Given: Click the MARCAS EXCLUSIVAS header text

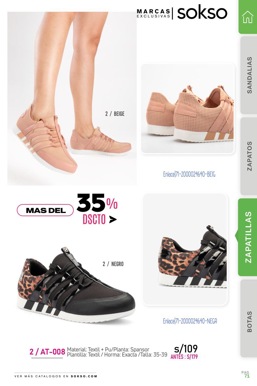Looking at the screenshot, I should (x=154, y=13).
